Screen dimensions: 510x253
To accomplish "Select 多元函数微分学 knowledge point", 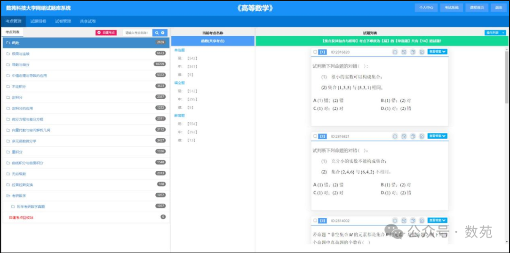I will point(86,141).
